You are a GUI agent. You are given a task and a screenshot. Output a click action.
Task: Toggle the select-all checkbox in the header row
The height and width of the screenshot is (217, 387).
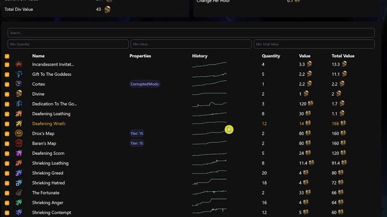point(7,56)
